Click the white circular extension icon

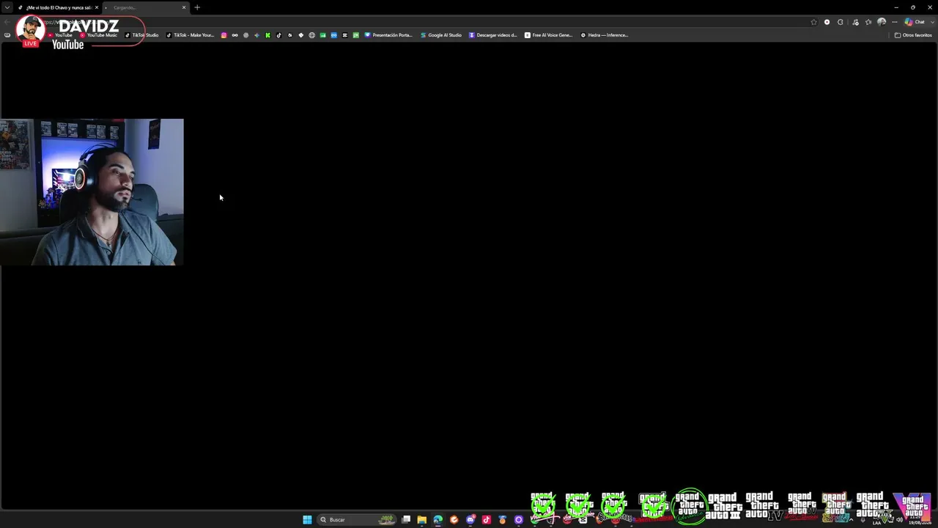pyautogui.click(x=827, y=22)
